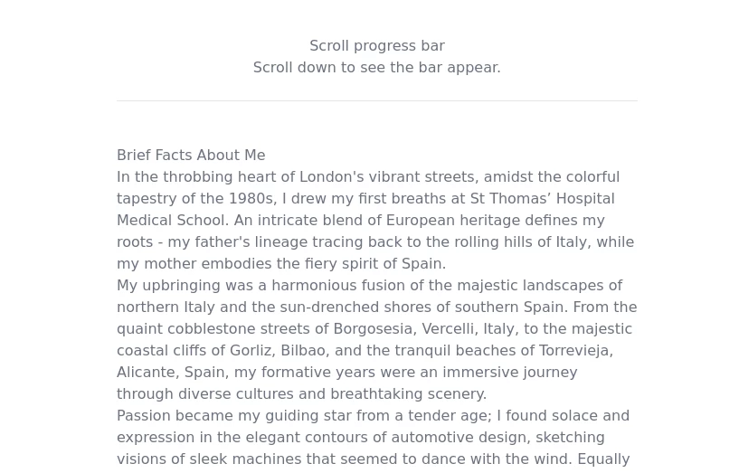Image resolution: width=739 pixels, height=473 pixels.
Task: Click on 'St Thomas' Hospital' text
Action: 541,198
